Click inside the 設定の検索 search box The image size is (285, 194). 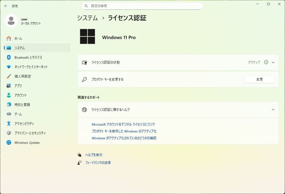pyautogui.click(x=142, y=6)
